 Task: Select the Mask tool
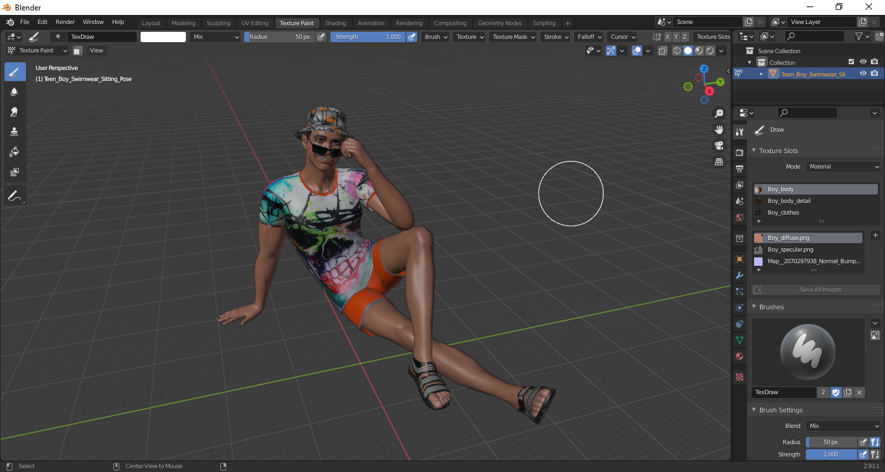point(15,172)
